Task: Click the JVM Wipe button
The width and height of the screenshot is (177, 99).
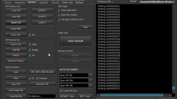Action: click(85, 27)
